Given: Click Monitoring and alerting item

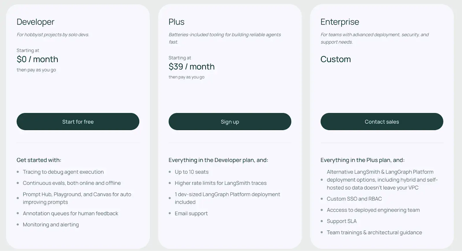Looking at the screenshot, I should tap(51, 225).
